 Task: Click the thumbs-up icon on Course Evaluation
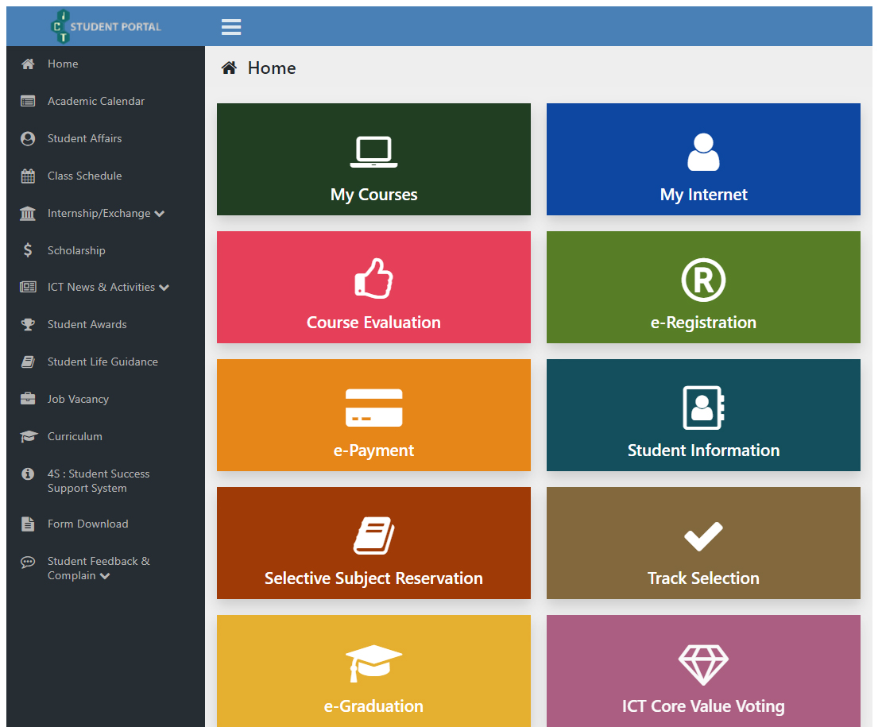click(x=373, y=278)
